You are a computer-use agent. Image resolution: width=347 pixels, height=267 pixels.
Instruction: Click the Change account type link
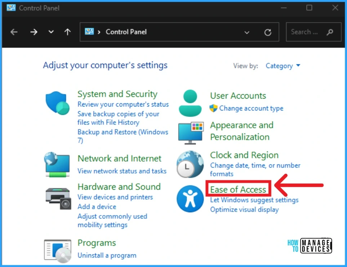[x=251, y=108]
